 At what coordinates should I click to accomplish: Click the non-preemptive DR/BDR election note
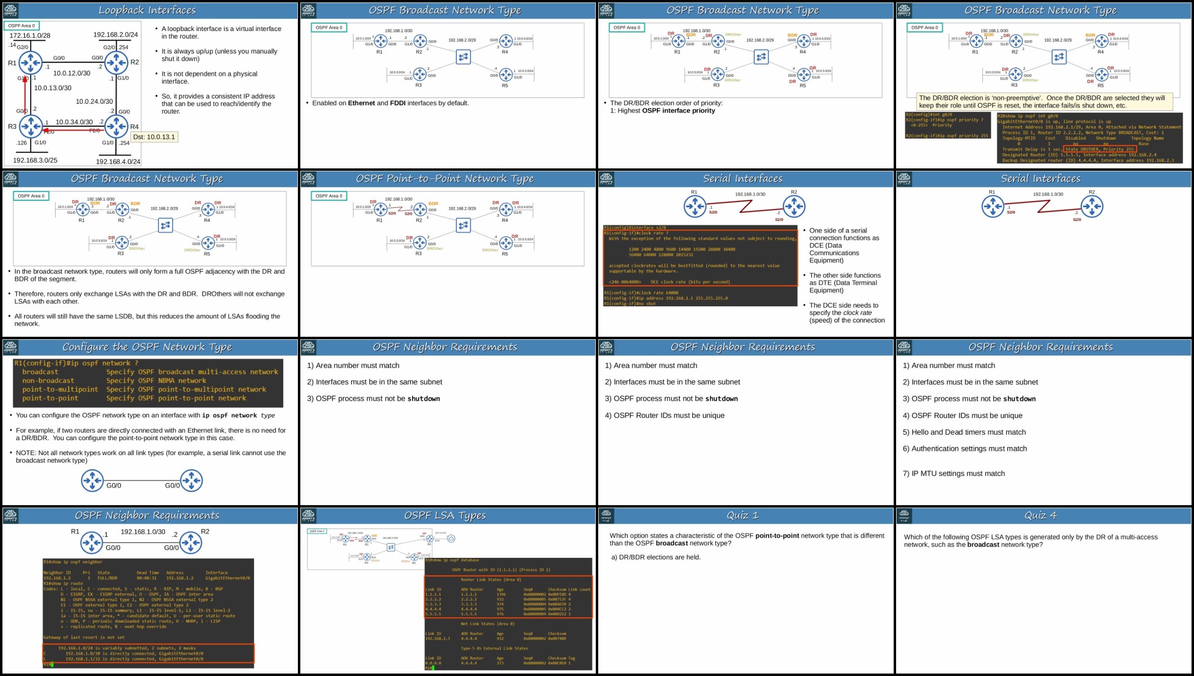pyautogui.click(x=1044, y=102)
